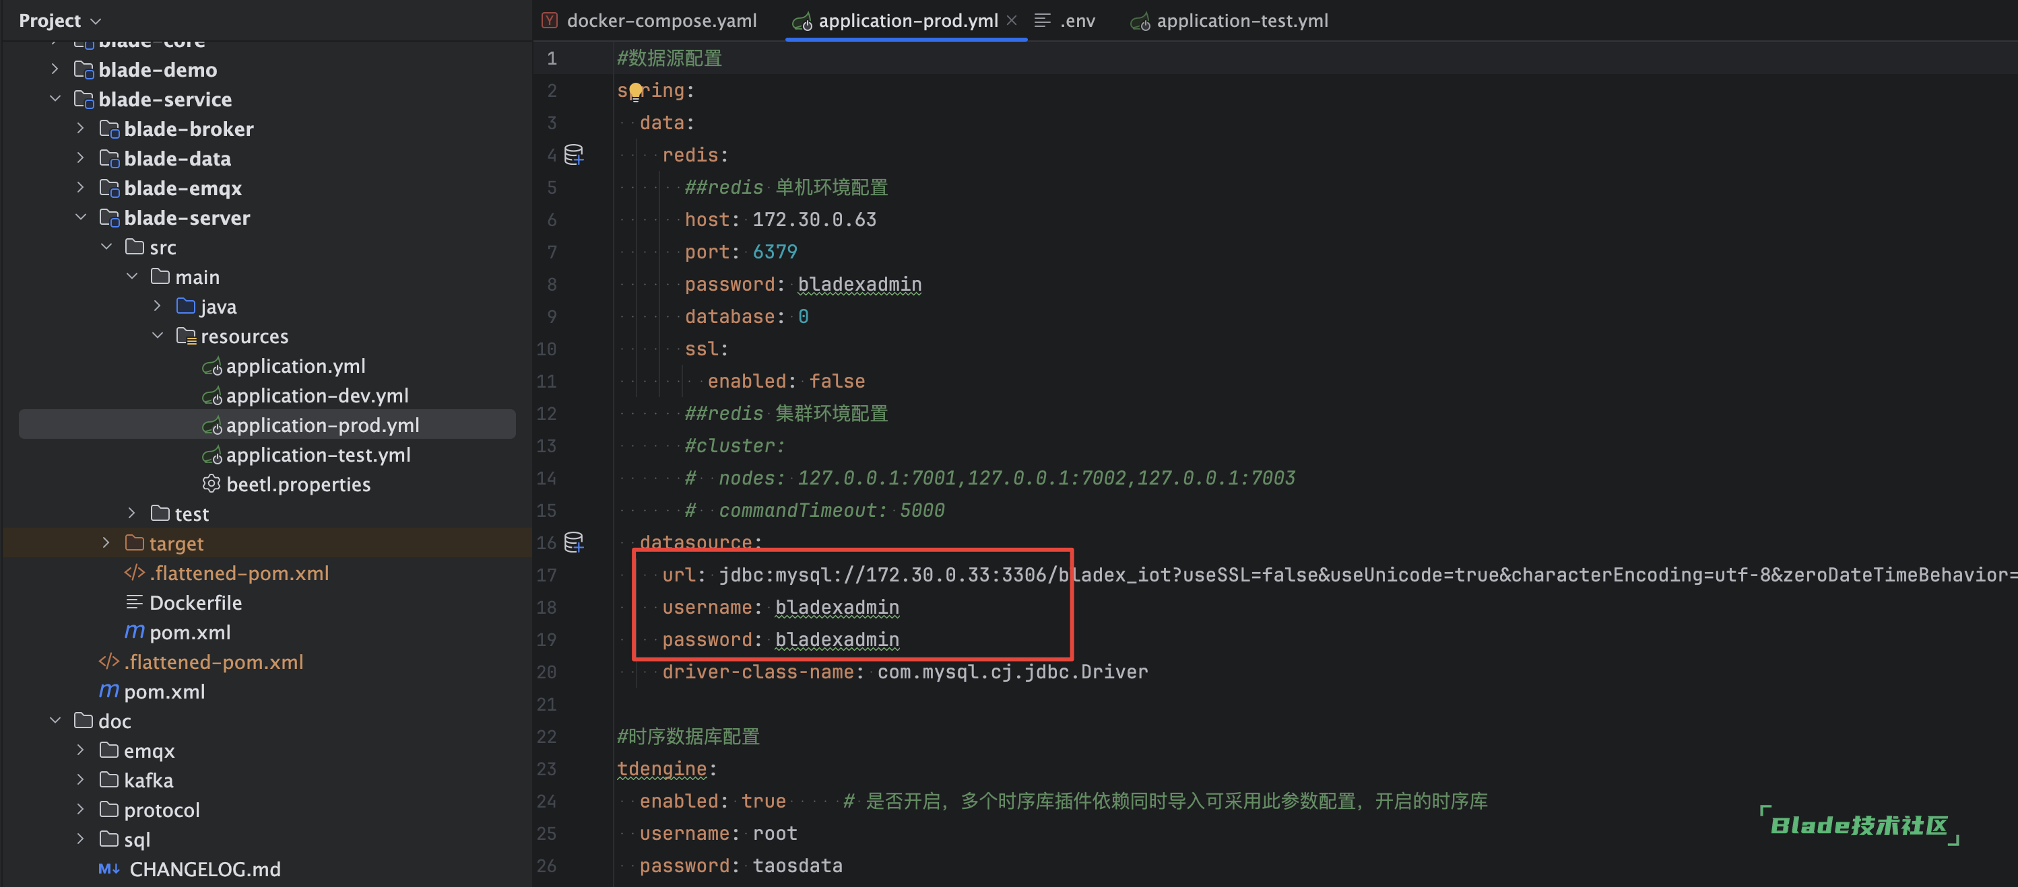Click the Maven pom.xml icon under blade-server
2018x887 pixels.
135,631
